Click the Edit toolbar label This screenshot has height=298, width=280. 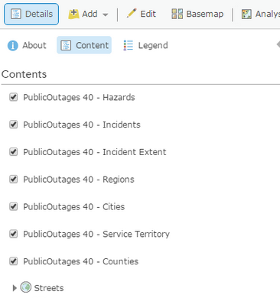pos(148,14)
